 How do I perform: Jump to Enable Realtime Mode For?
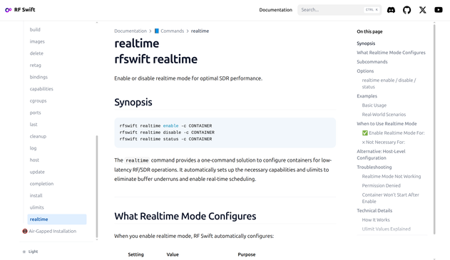393,132
